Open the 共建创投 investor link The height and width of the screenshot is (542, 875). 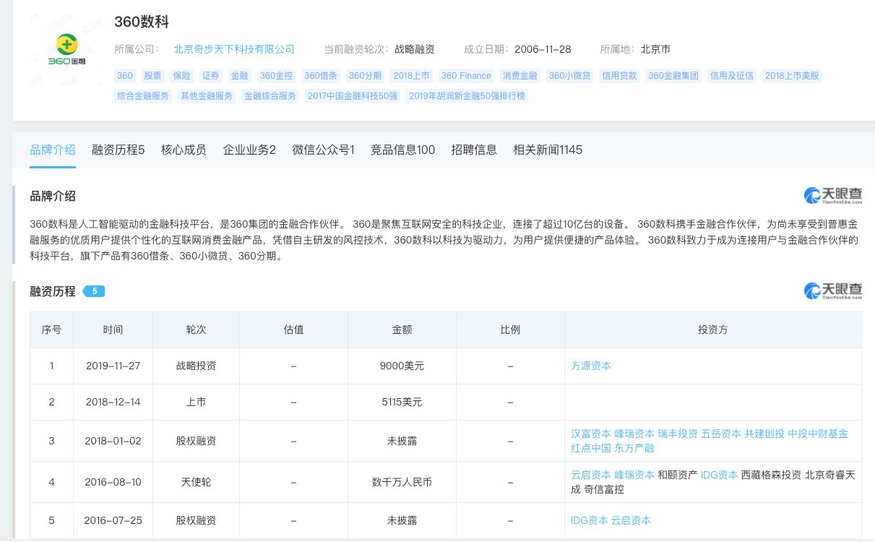coord(764,434)
